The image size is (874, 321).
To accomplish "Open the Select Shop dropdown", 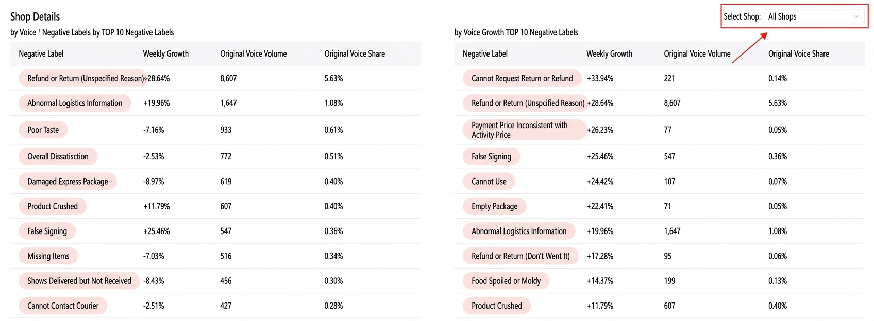I will [x=814, y=16].
